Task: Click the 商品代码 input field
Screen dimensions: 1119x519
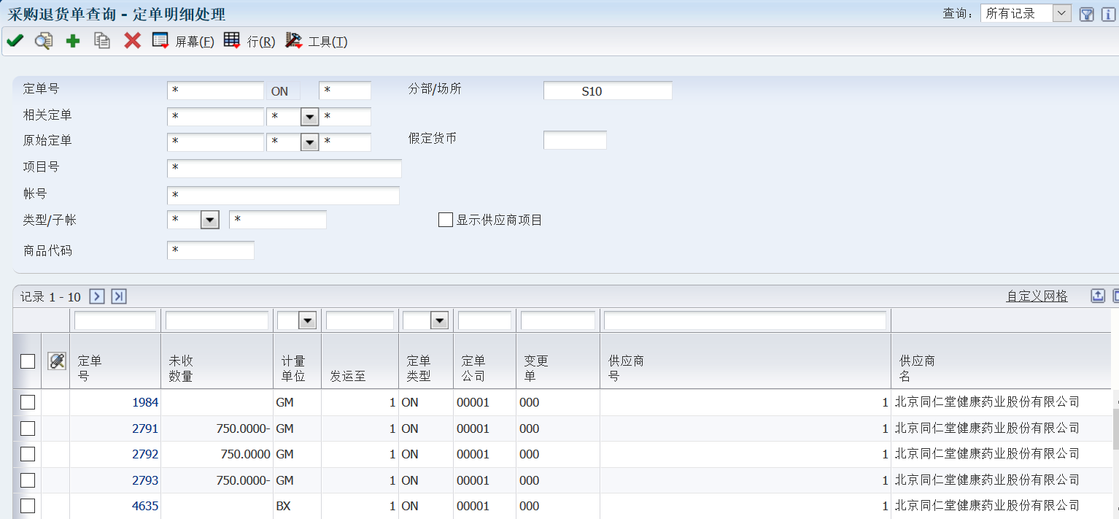Action: (x=211, y=250)
